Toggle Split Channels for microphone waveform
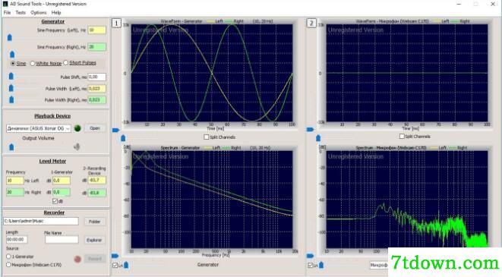This screenshot has height=277, width=502. pos(402,137)
